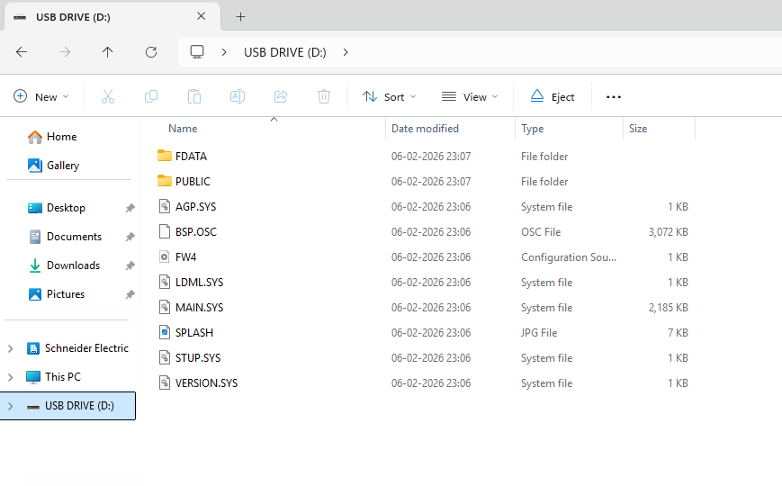Open the New item dropdown
782x486 pixels.
[41, 96]
